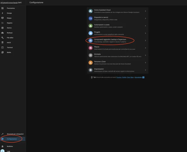
Task: Click the Plance dashboard icon
Action: 91,48
